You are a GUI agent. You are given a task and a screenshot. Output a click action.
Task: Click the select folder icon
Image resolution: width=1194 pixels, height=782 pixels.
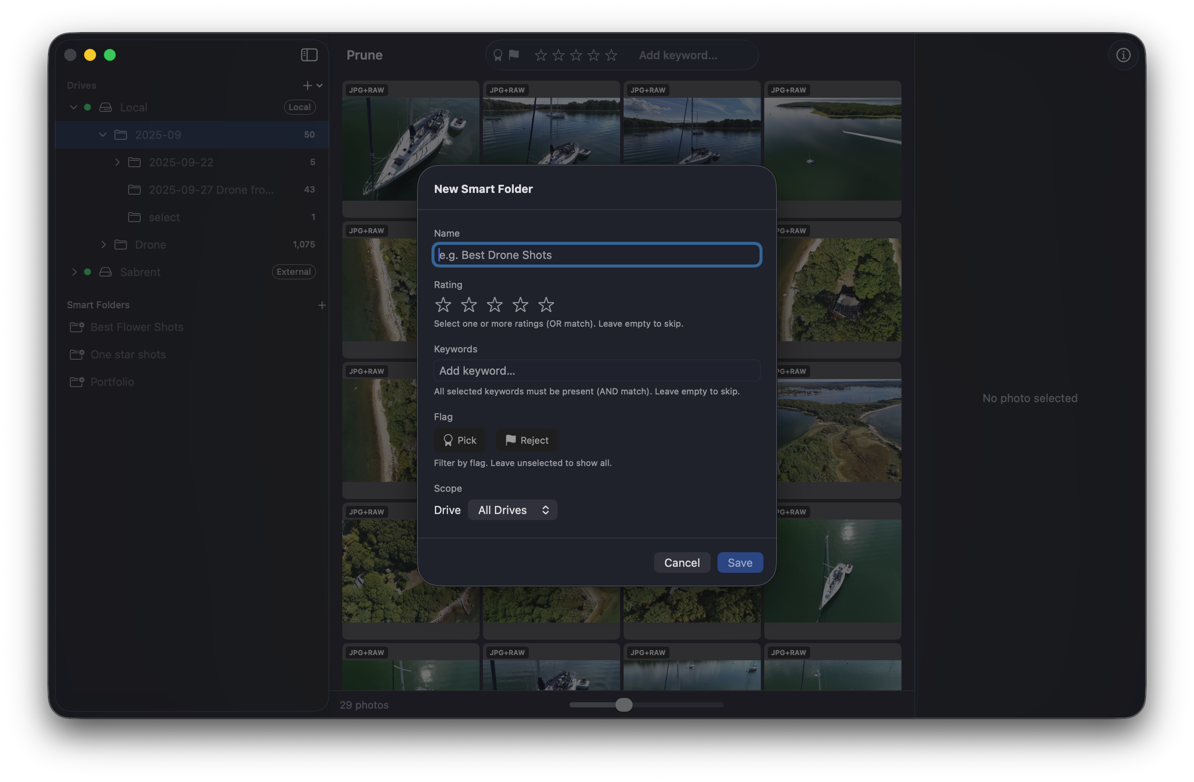[134, 217]
